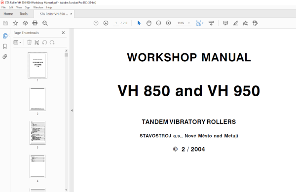Toggle the Page Thumbnails panel icon
The image size is (296, 192).
coord(5,36)
